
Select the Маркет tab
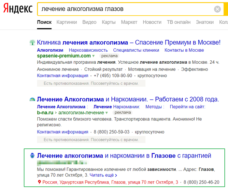coord(129,22)
